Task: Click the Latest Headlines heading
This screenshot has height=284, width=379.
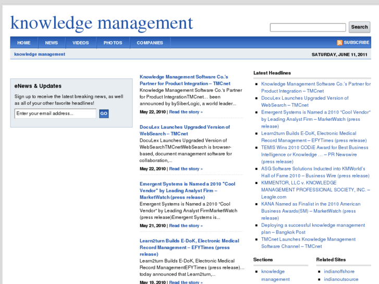Action: [x=272, y=73]
